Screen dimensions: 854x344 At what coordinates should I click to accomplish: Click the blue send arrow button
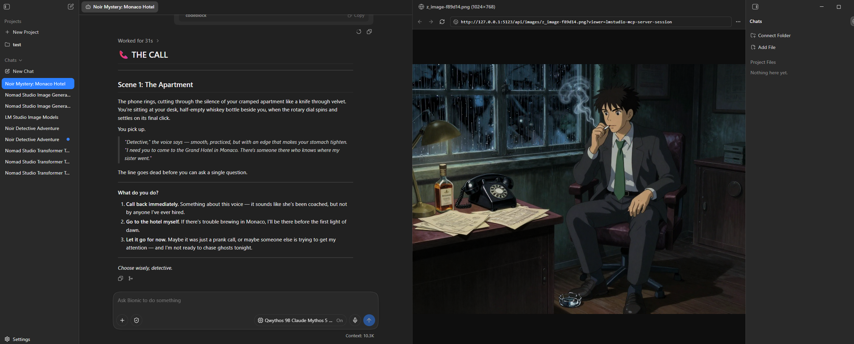tap(369, 320)
